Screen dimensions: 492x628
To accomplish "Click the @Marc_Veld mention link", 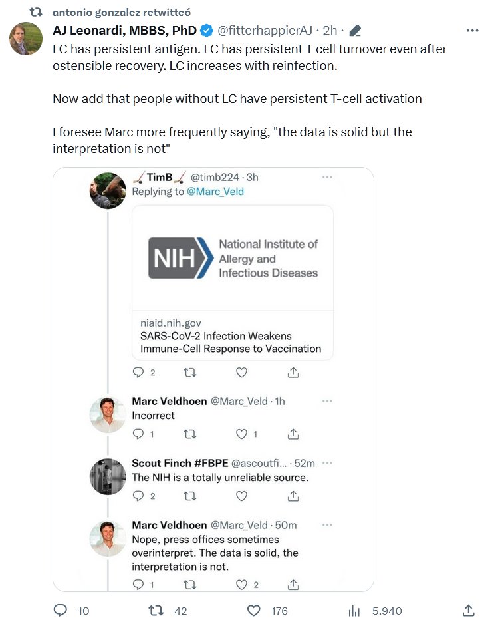I will 215,192.
